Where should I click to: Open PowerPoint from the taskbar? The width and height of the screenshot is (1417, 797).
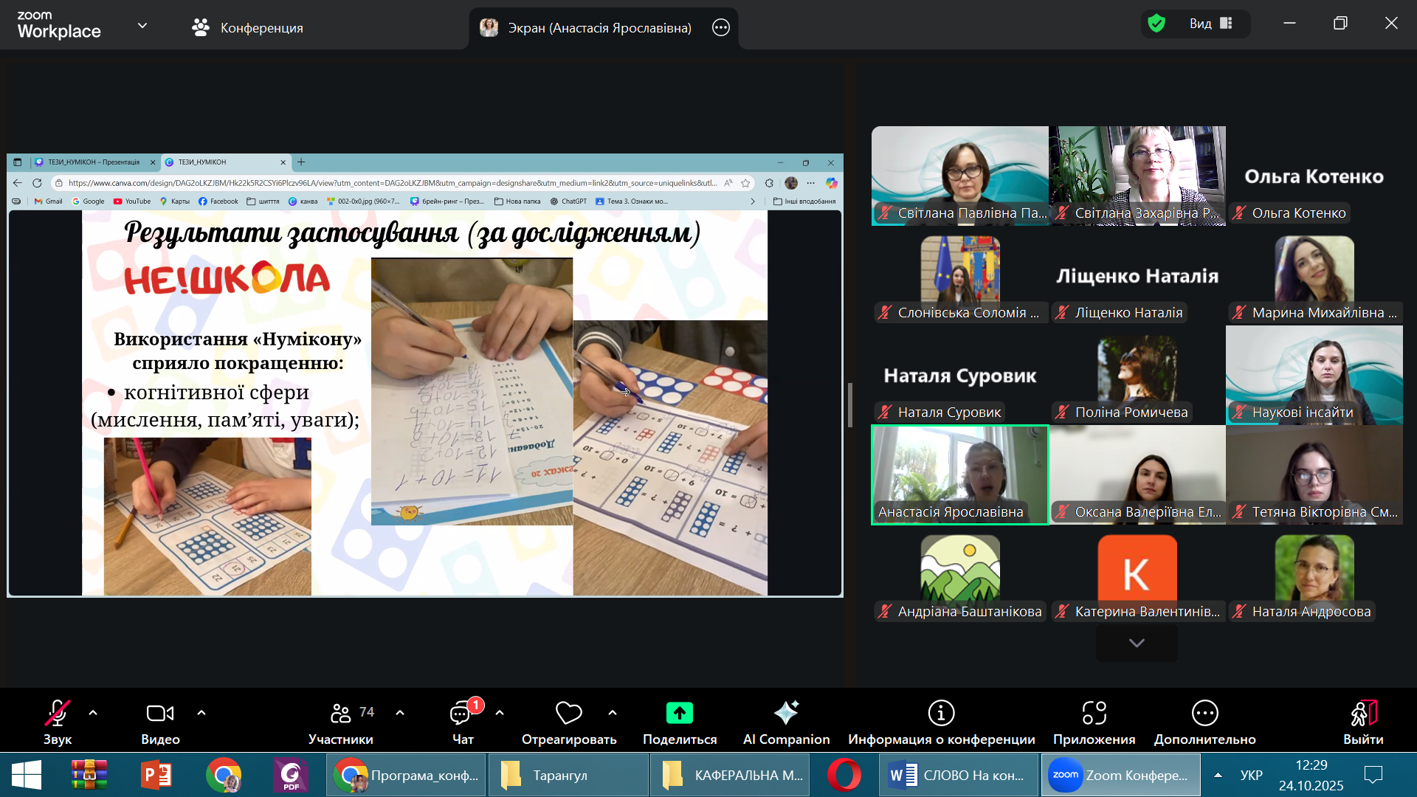pos(156,775)
